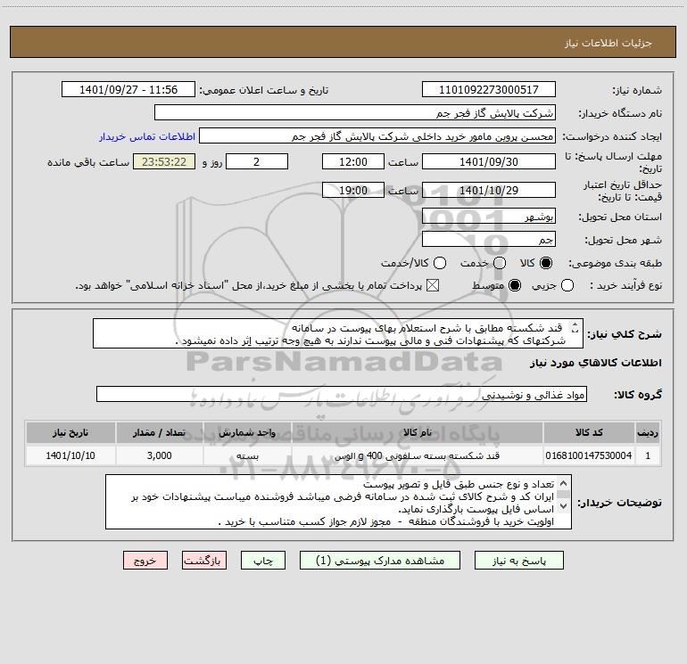Click the بازگشت back button

(204, 561)
